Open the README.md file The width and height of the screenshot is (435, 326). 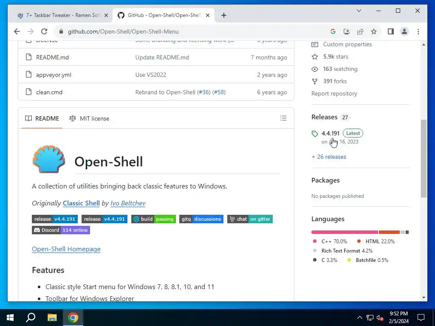pyautogui.click(x=52, y=57)
